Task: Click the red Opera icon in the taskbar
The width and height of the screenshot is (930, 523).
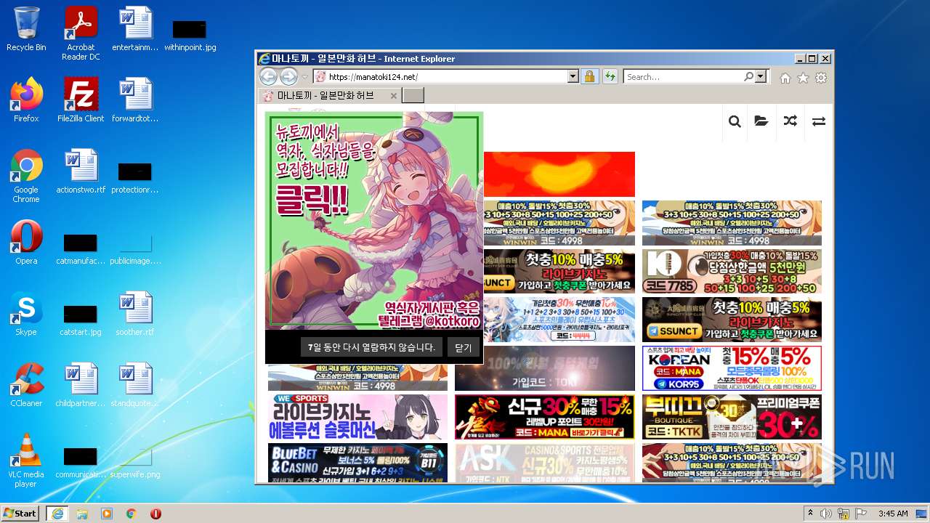Action: coord(155,514)
